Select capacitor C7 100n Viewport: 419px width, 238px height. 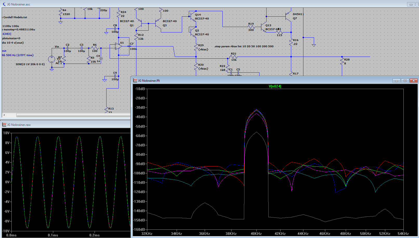point(129,46)
